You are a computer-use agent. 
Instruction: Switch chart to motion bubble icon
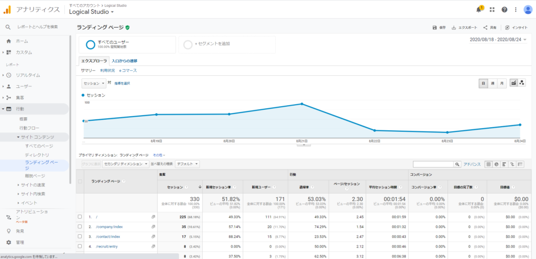point(522,83)
